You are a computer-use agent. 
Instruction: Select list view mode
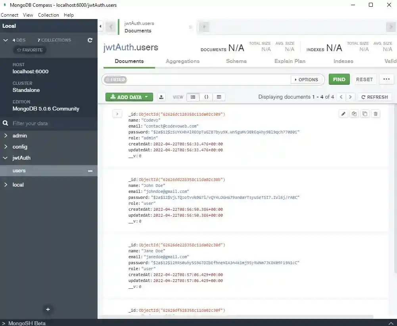click(193, 97)
